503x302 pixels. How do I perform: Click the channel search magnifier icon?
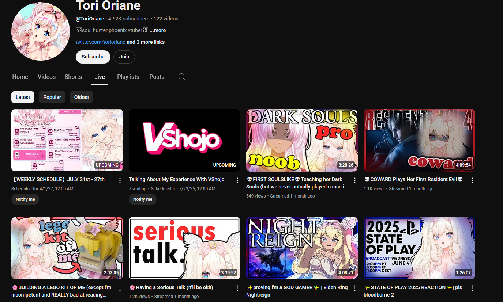[181, 77]
